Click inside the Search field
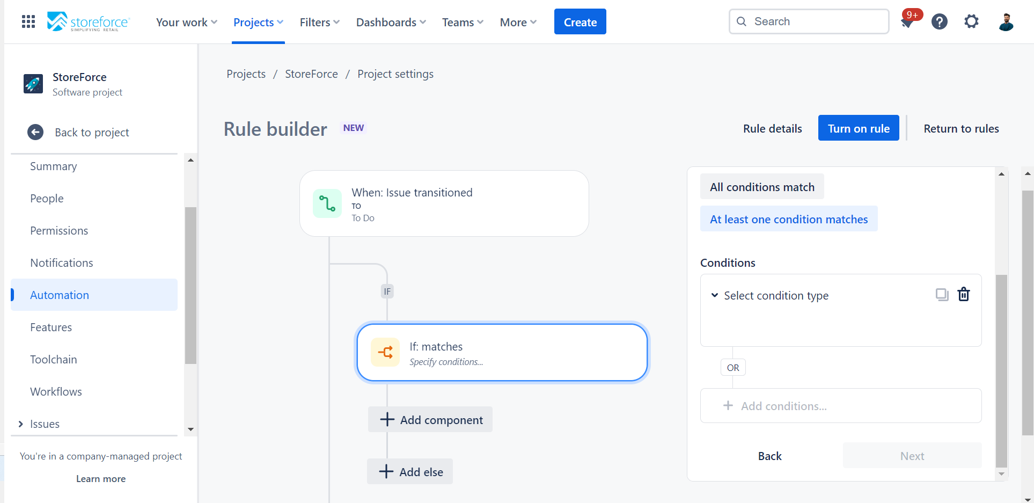1034x503 pixels. [808, 21]
